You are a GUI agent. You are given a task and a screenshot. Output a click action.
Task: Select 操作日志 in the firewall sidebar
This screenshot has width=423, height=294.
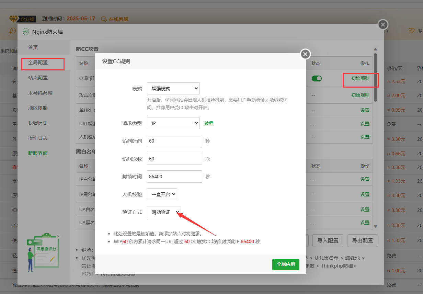tap(38, 138)
